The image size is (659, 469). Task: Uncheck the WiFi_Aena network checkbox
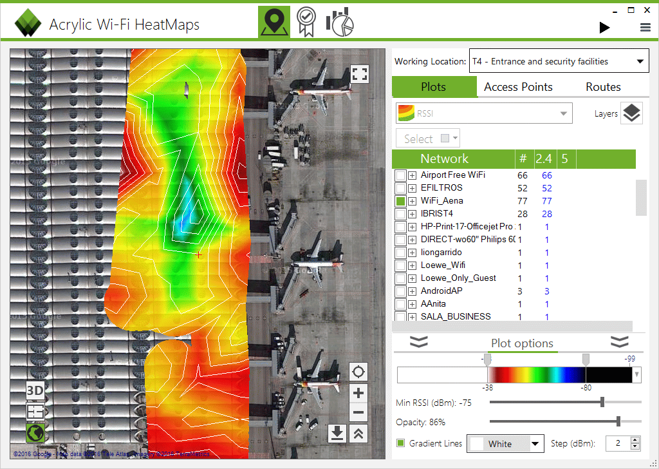pyautogui.click(x=400, y=201)
